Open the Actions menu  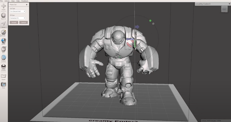7,1
